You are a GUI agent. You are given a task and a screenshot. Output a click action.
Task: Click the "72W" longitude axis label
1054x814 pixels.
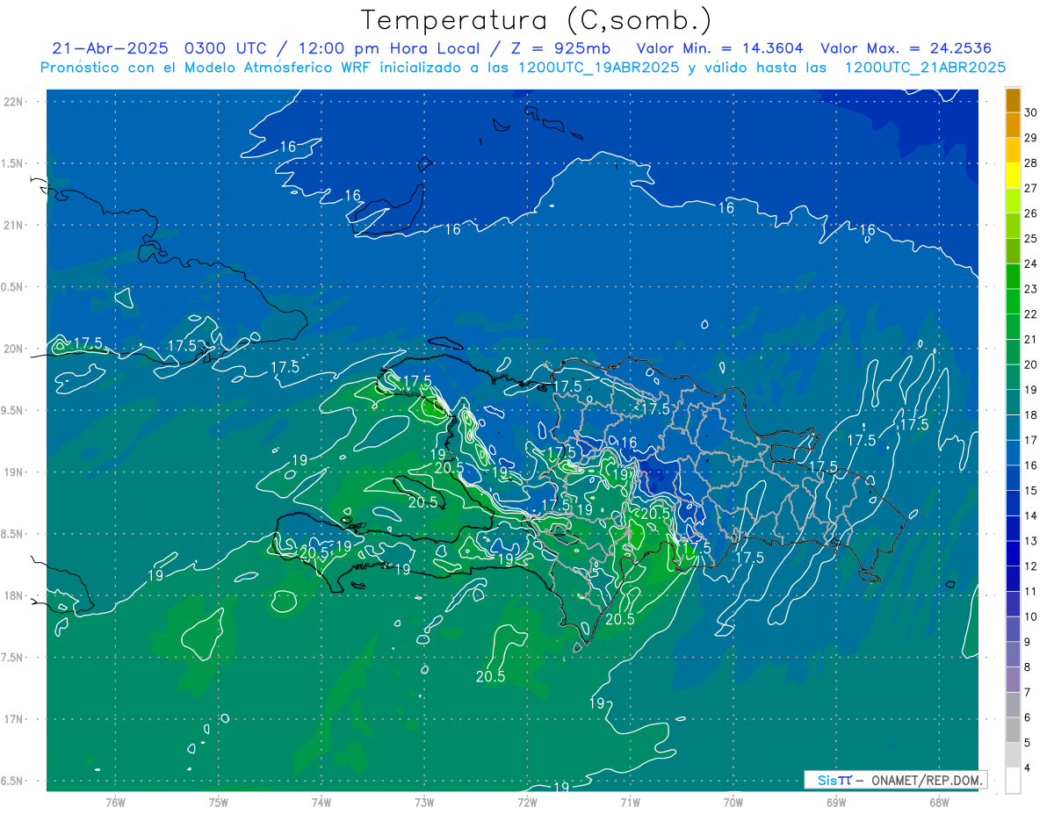pyautogui.click(x=527, y=803)
